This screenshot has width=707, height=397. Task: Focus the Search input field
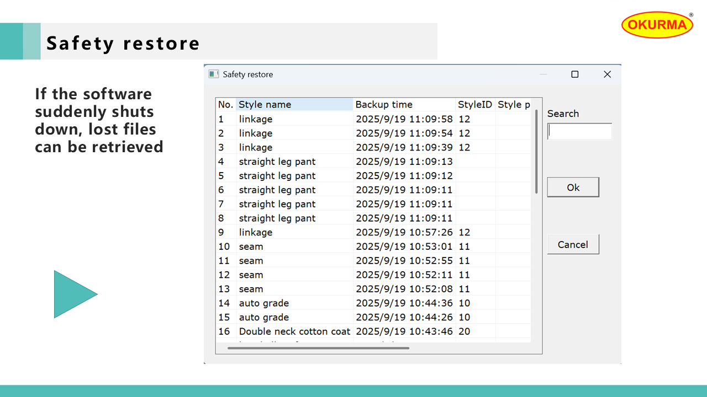[x=579, y=132]
